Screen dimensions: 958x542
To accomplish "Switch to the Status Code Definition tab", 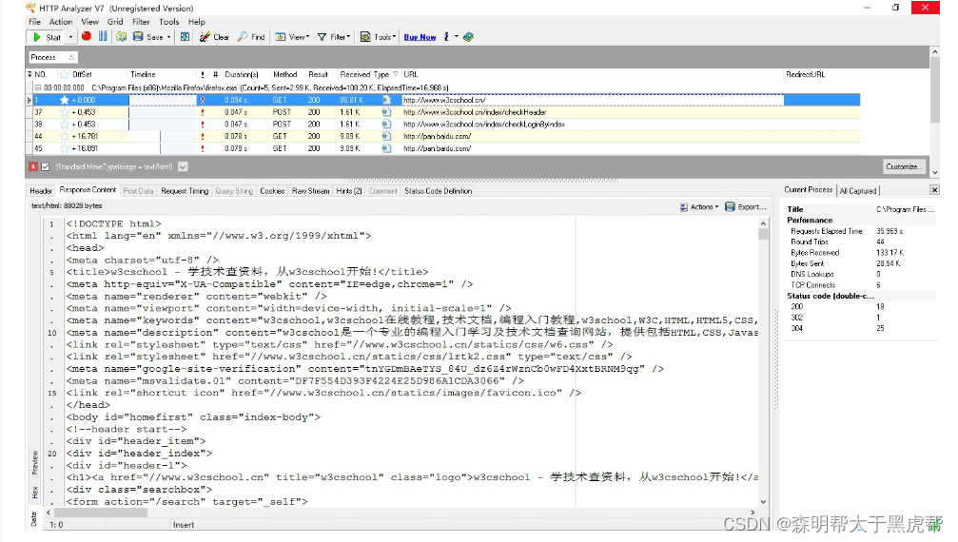I will [438, 191].
